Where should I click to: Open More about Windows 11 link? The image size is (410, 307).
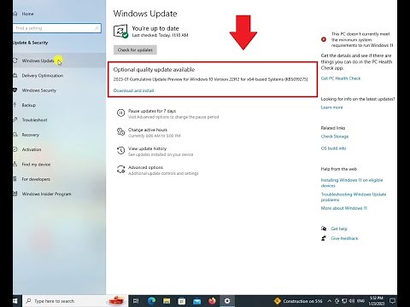[x=344, y=208]
